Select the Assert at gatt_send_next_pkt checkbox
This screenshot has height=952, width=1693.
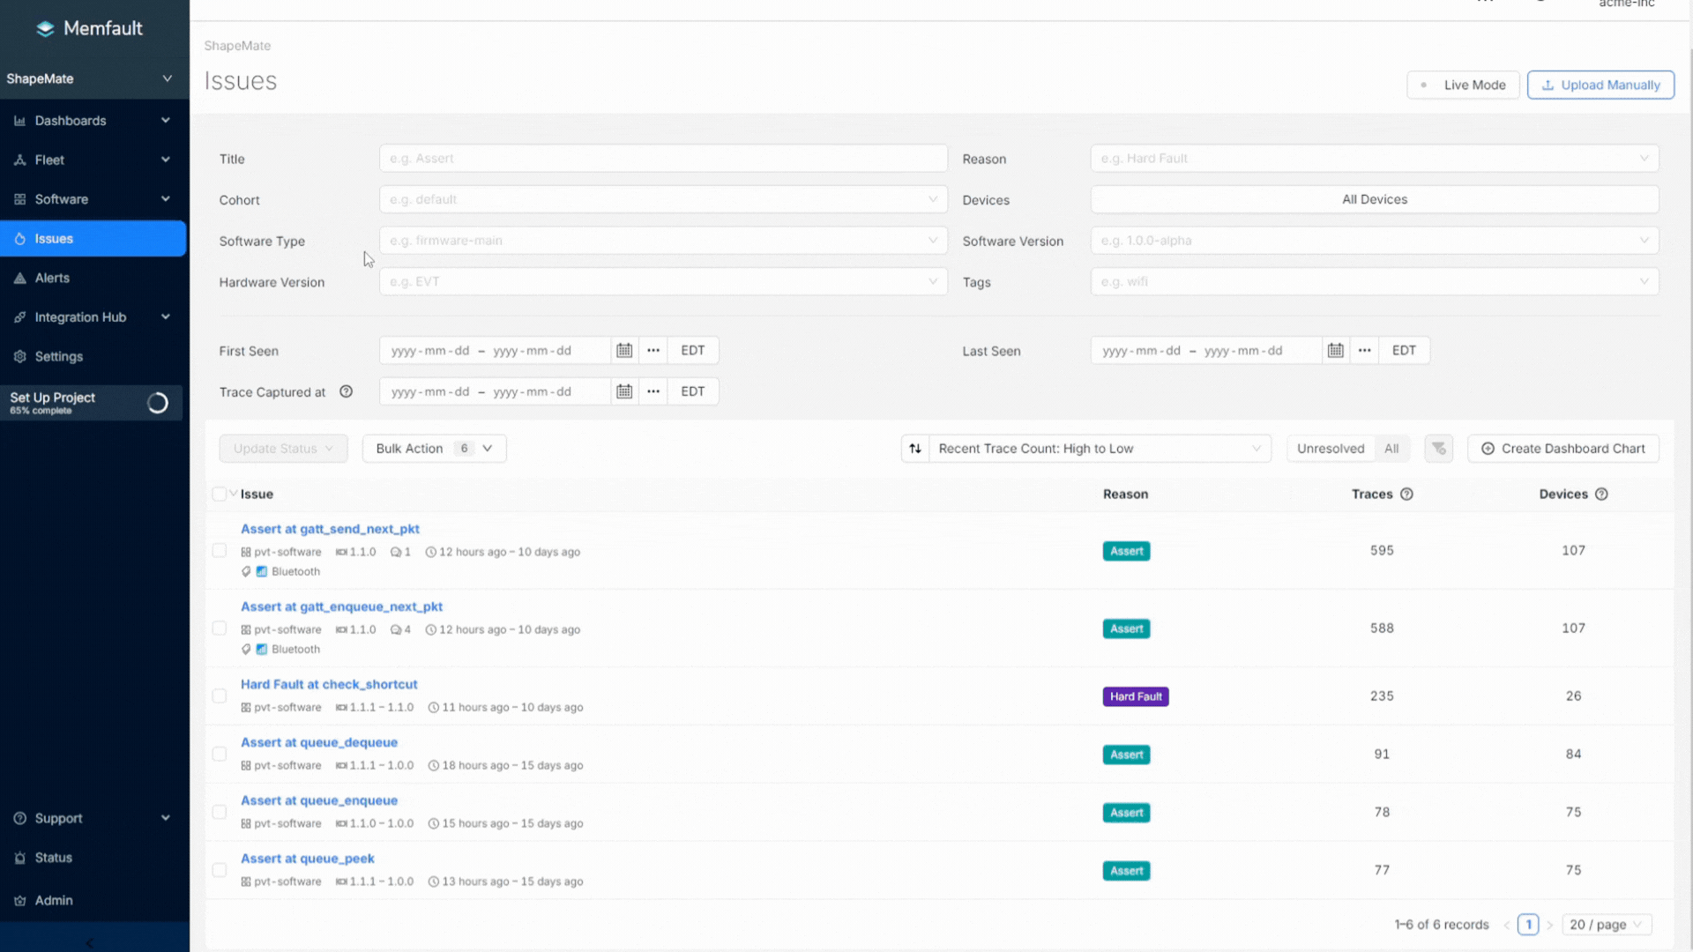coord(220,551)
